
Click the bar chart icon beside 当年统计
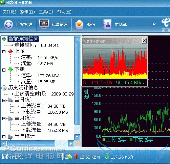tap(10, 136)
